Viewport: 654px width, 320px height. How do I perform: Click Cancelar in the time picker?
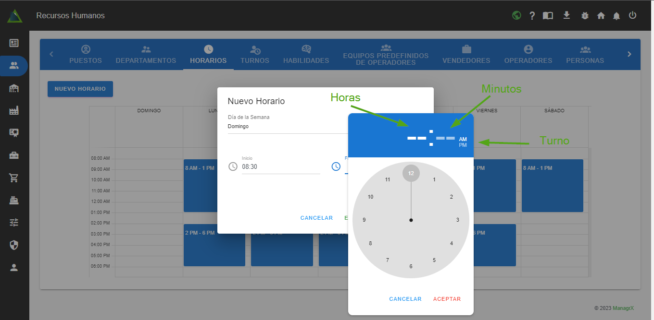click(x=405, y=299)
